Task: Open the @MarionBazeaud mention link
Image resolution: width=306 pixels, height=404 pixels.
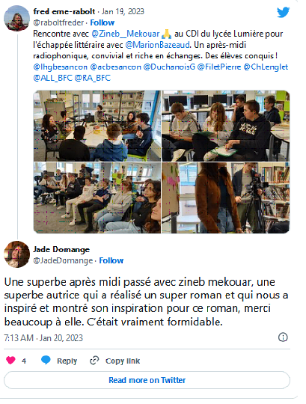Action: pos(157,45)
